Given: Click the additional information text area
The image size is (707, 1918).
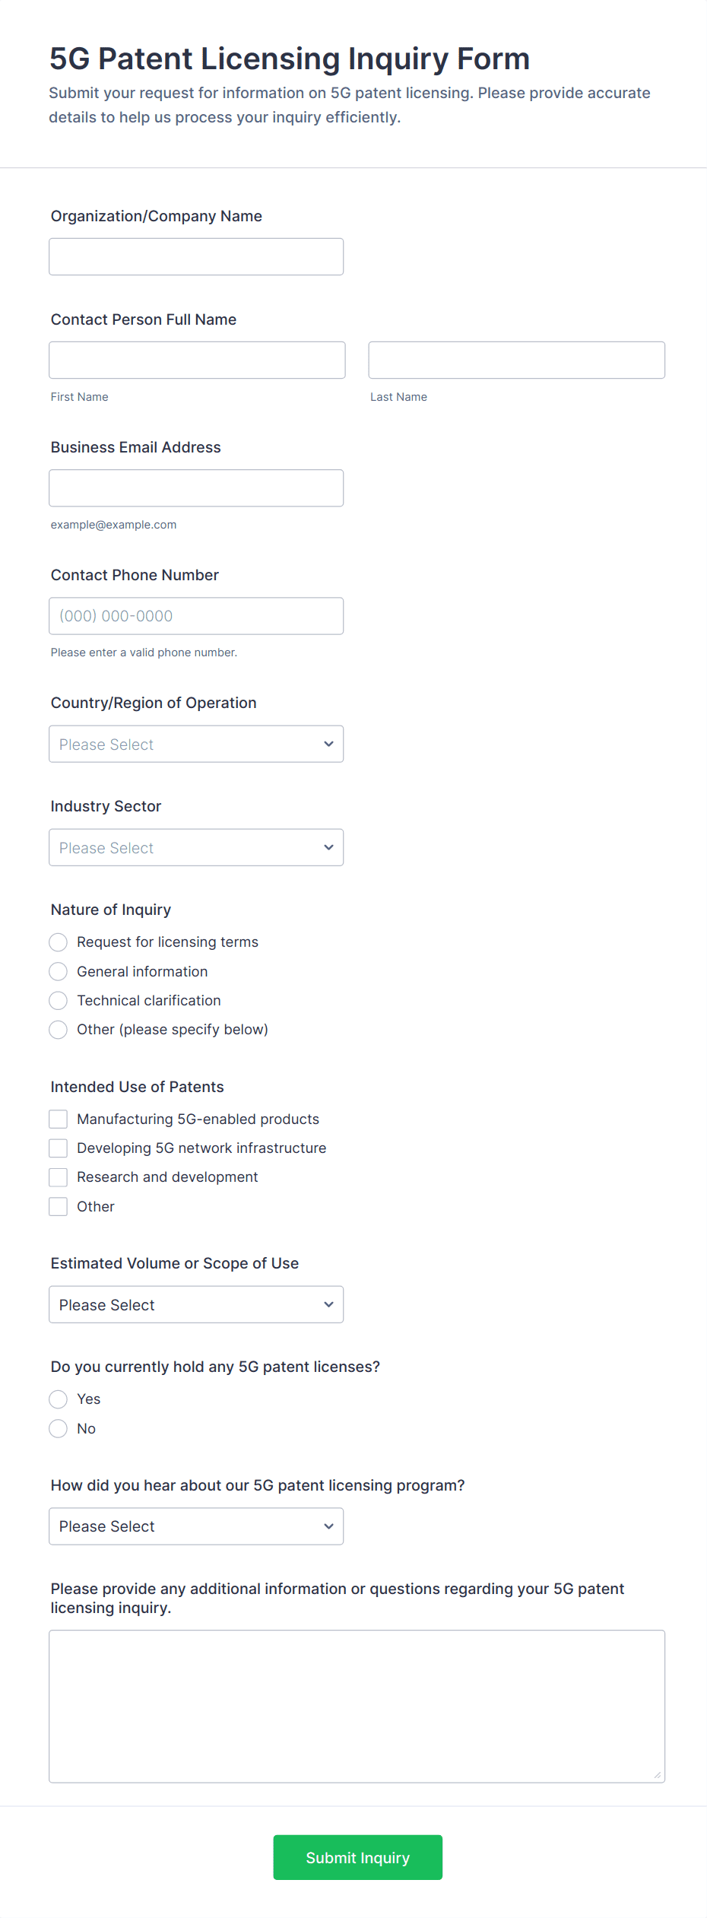Looking at the screenshot, I should [x=357, y=1706].
